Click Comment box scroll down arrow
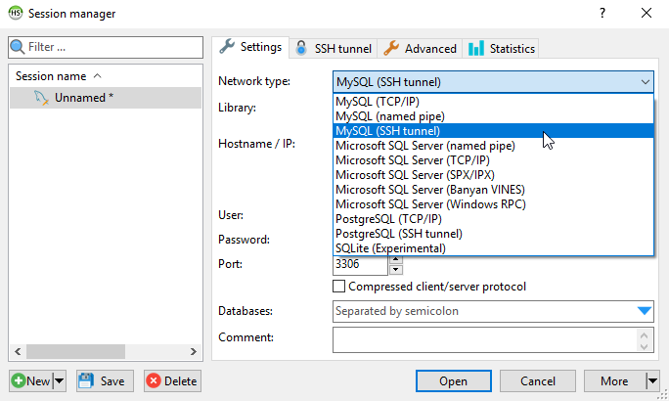Image resolution: width=669 pixels, height=401 pixels. click(645, 346)
